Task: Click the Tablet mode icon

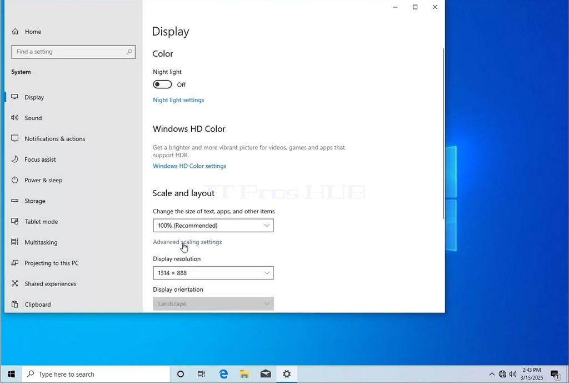Action: tap(14, 221)
